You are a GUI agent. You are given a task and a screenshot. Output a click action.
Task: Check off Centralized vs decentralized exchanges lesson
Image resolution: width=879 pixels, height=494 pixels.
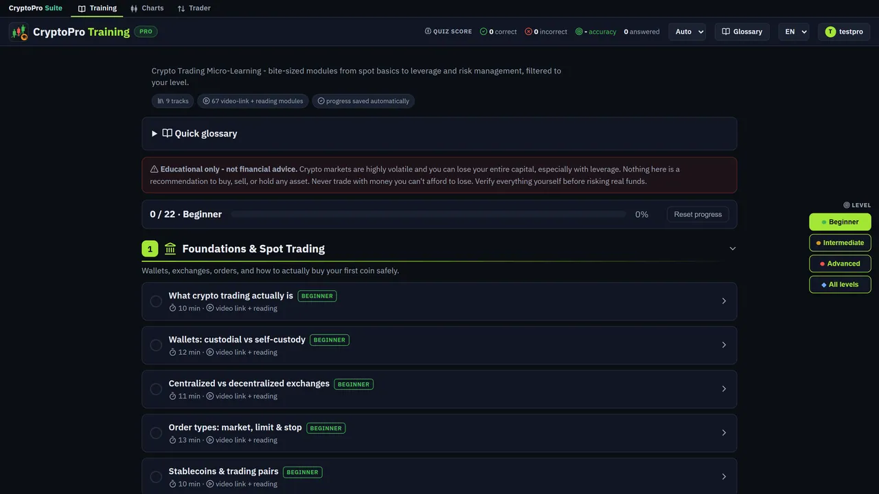point(156,389)
